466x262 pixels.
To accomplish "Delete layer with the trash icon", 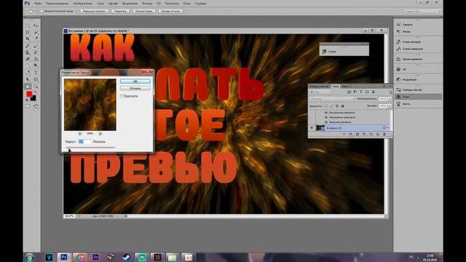I will [x=384, y=135].
